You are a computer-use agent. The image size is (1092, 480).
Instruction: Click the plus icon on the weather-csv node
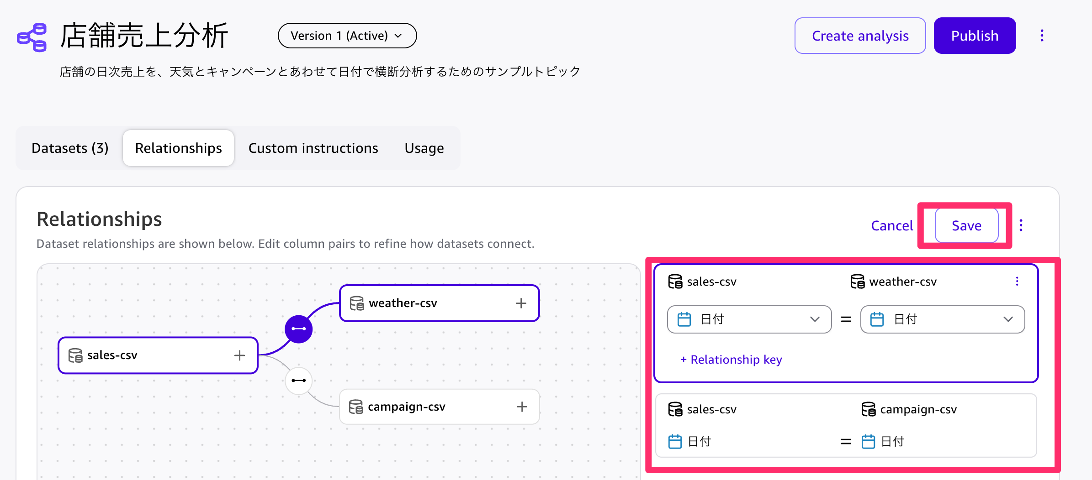coord(521,303)
